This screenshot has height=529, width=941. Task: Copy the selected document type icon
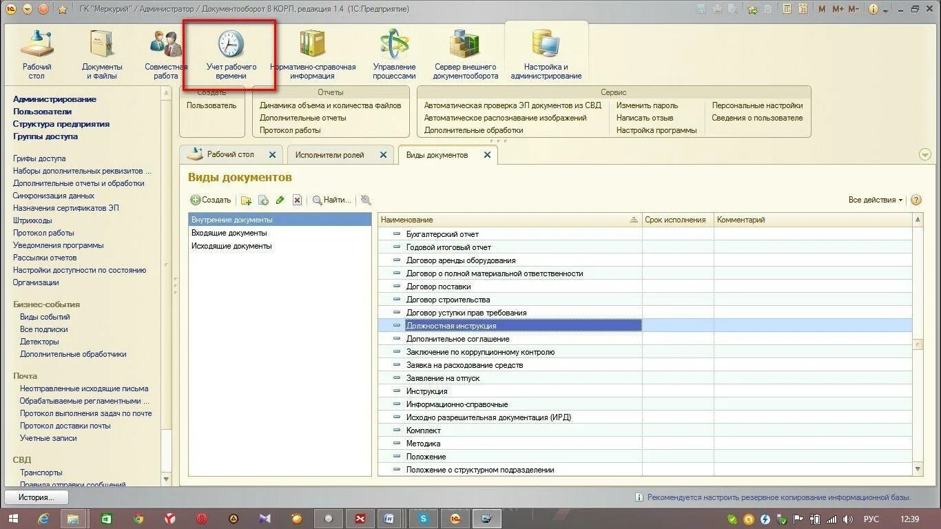(263, 200)
